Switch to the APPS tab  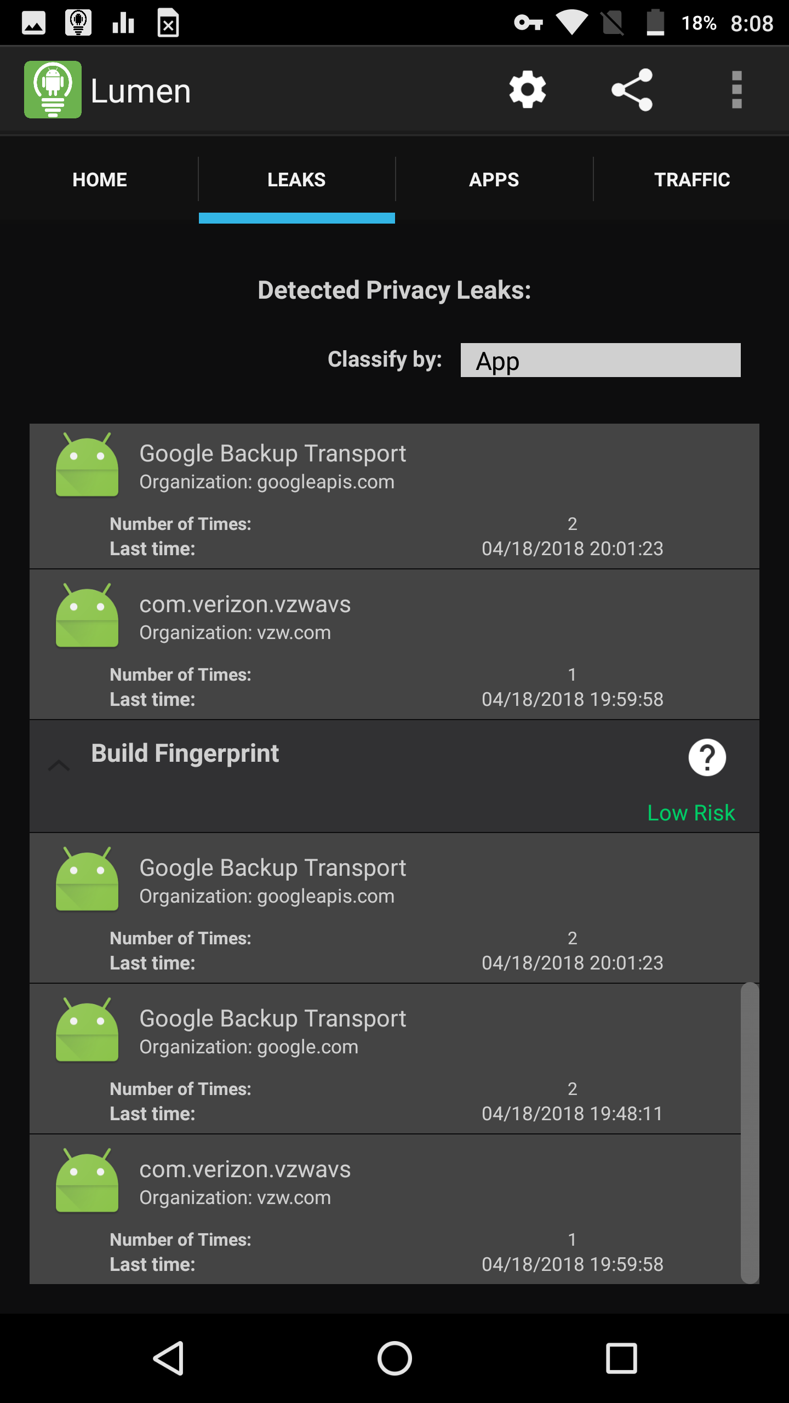(494, 180)
